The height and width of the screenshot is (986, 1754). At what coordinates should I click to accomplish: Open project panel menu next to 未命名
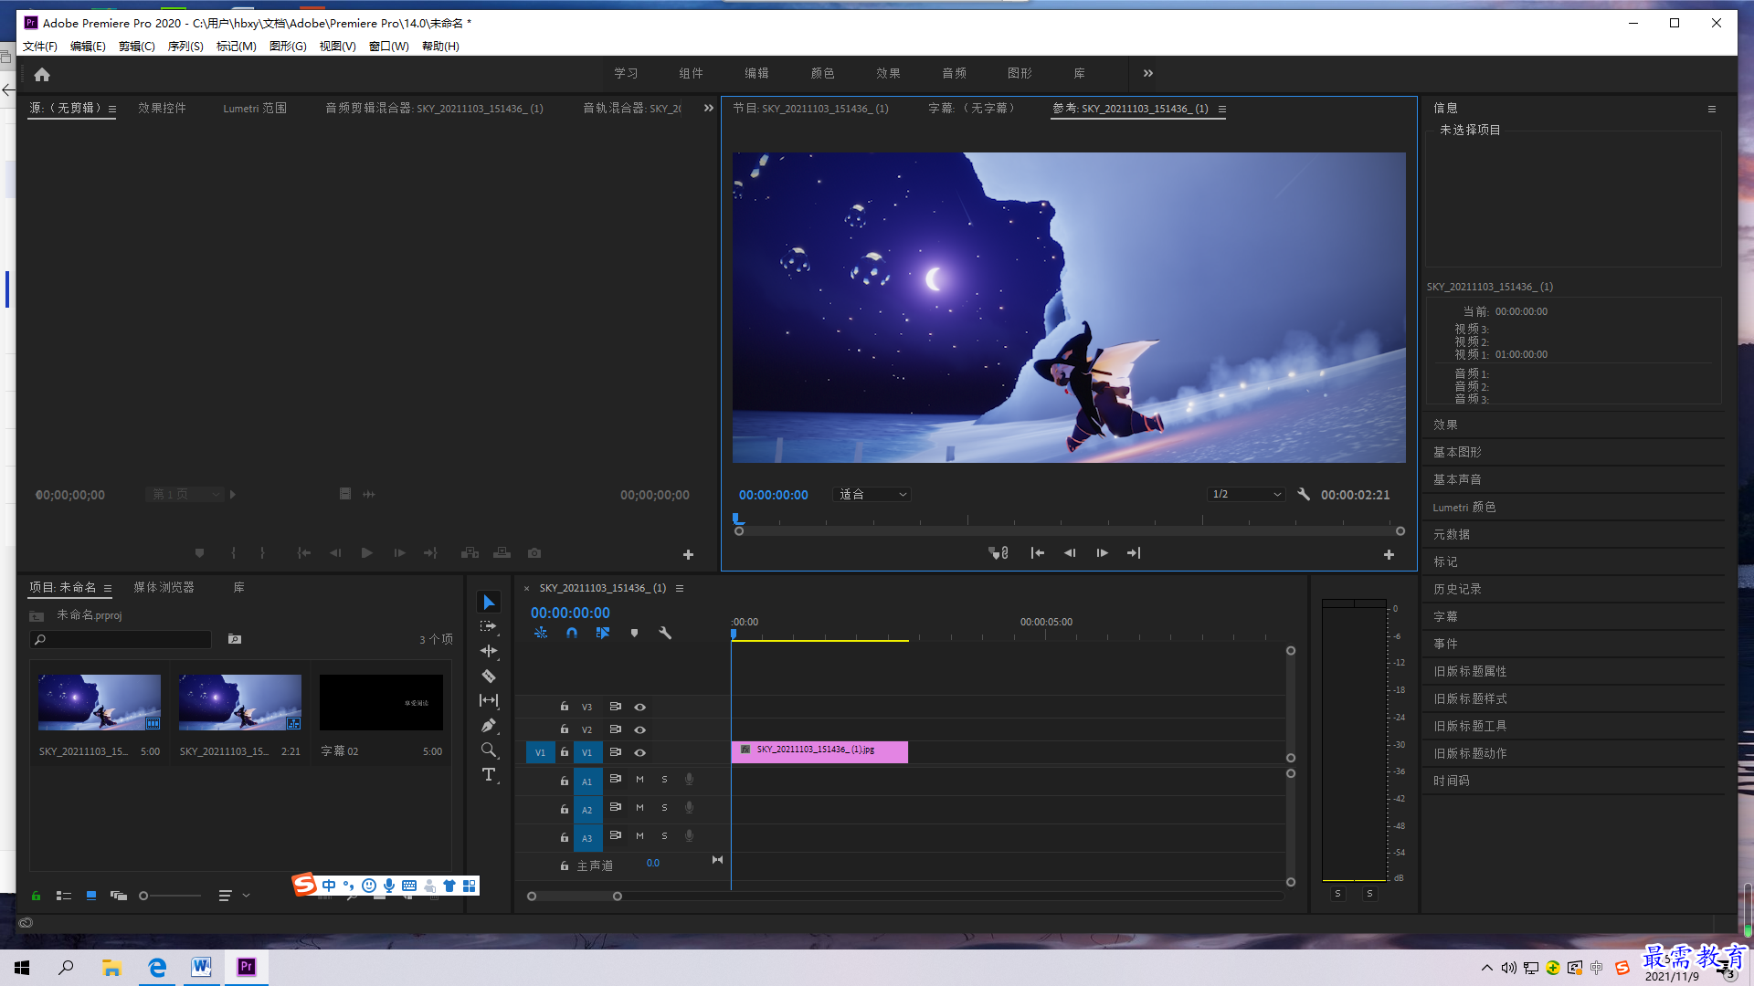click(108, 588)
